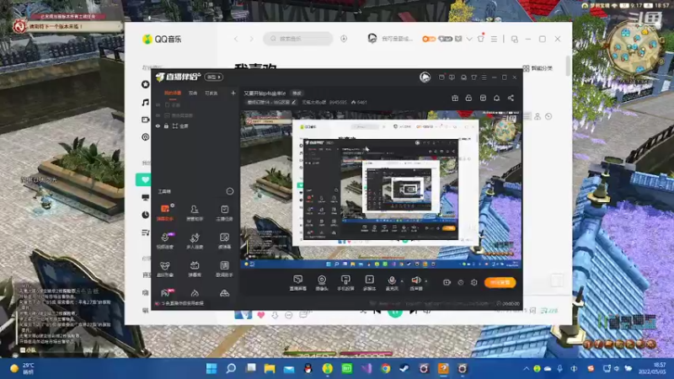Open the bear face virtual avatar tool
674x379 pixels.
[x=165, y=269]
